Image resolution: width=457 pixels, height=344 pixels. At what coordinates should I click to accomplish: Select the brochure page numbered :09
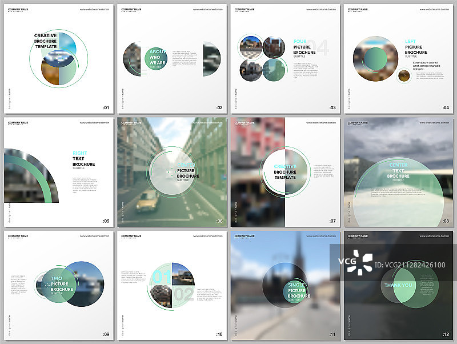click(59, 285)
